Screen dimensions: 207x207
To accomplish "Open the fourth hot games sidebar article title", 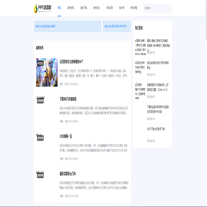I will click(158, 109).
